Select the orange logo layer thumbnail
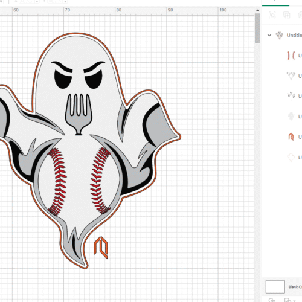Viewport: 302px width, 302px height. (x=291, y=137)
